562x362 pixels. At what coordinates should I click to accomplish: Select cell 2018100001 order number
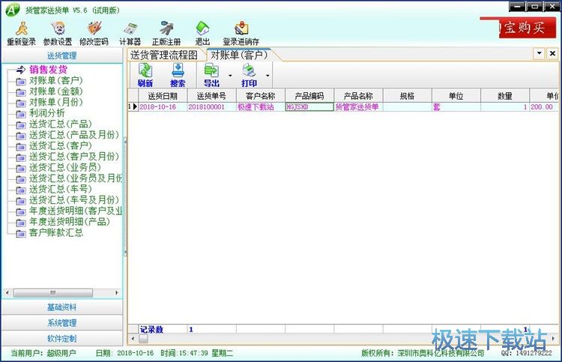pos(211,107)
